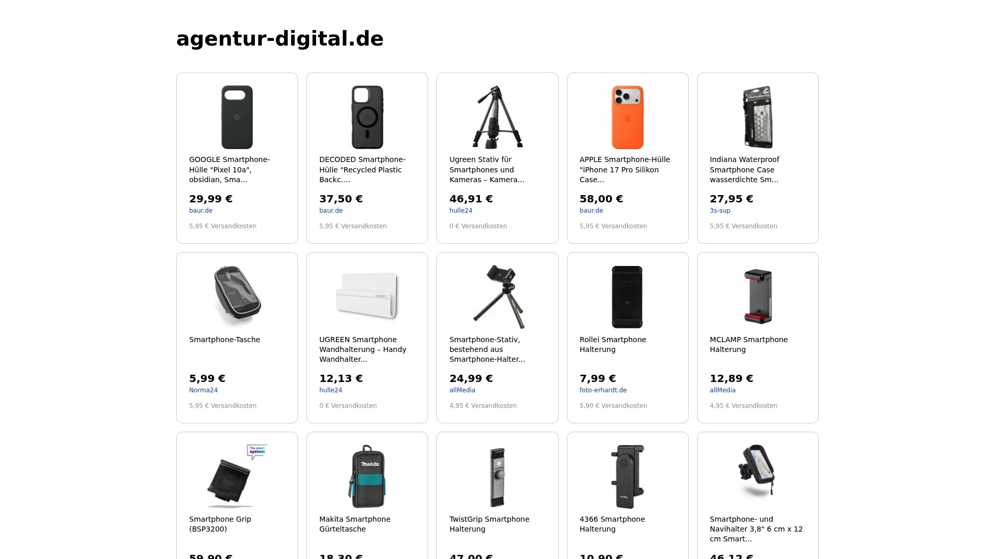Image resolution: width=995 pixels, height=559 pixels.
Task: Open the TwistGrip Smartphone Halterung title
Action: [489, 524]
